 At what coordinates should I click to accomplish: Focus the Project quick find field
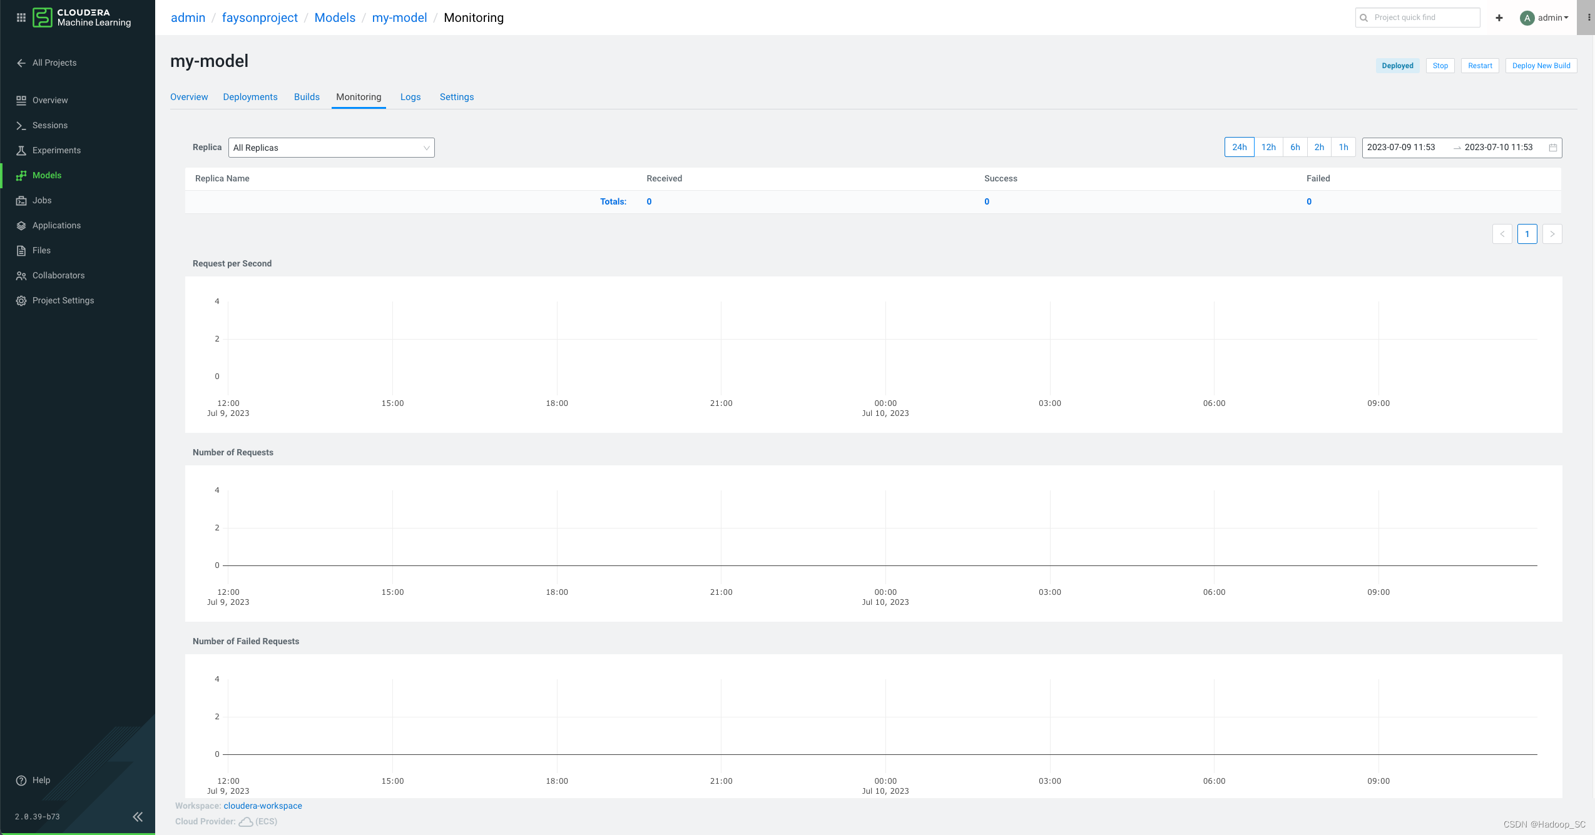pos(1424,18)
